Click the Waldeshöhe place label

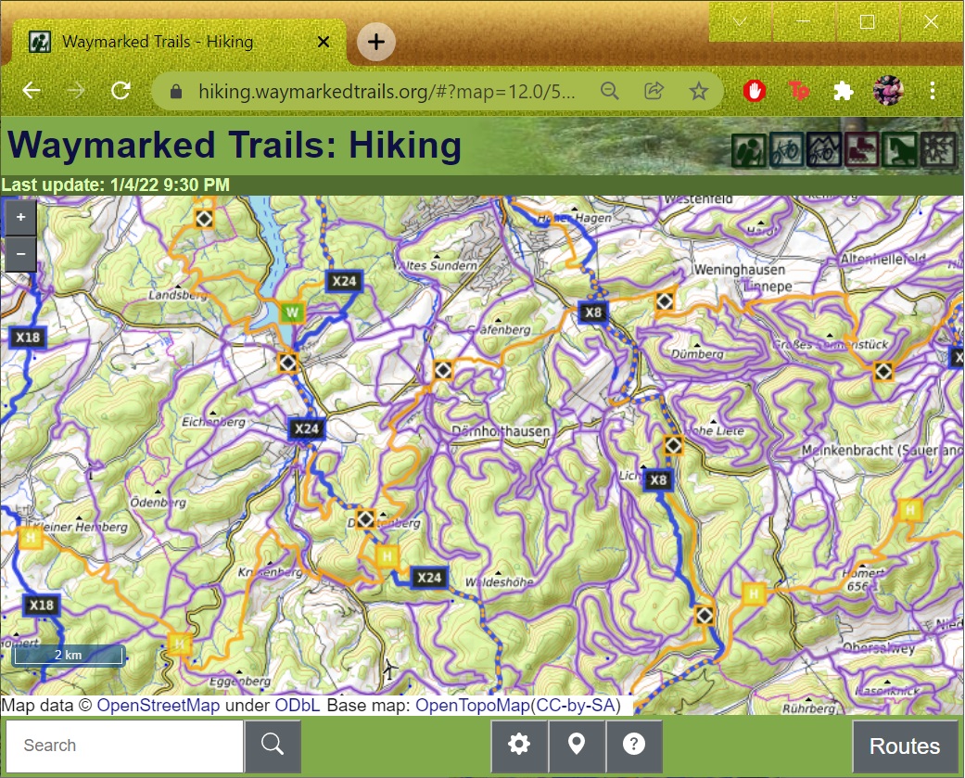coord(499,581)
